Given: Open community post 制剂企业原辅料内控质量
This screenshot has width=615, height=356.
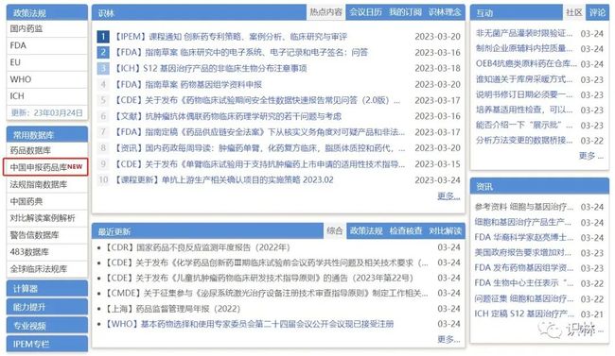Looking at the screenshot, I should coord(524,48).
